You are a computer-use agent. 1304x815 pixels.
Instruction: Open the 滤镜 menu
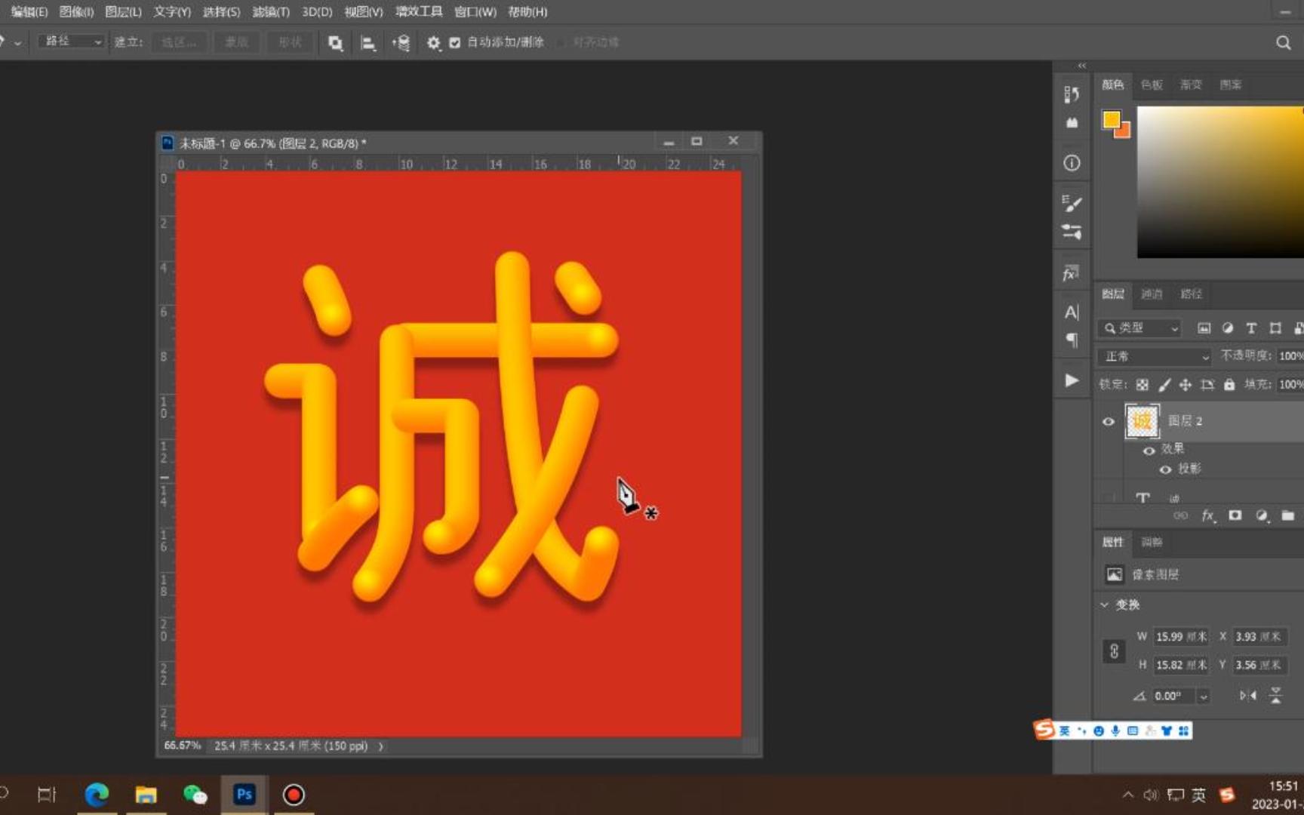coord(272,12)
